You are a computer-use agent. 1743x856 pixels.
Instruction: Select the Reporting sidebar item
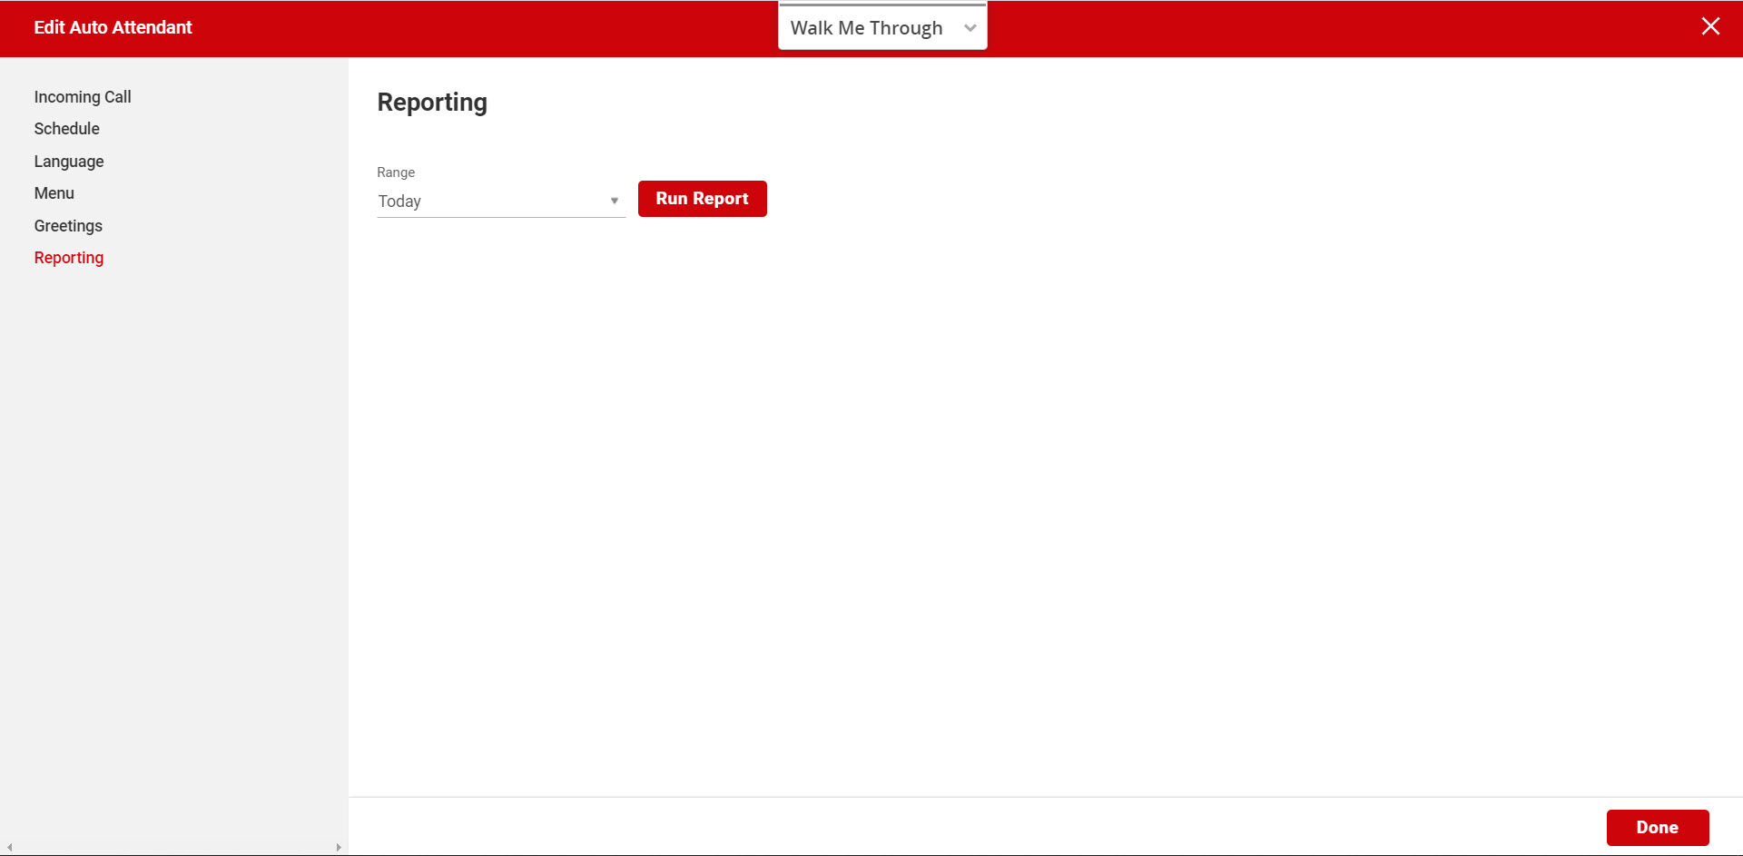pos(69,257)
